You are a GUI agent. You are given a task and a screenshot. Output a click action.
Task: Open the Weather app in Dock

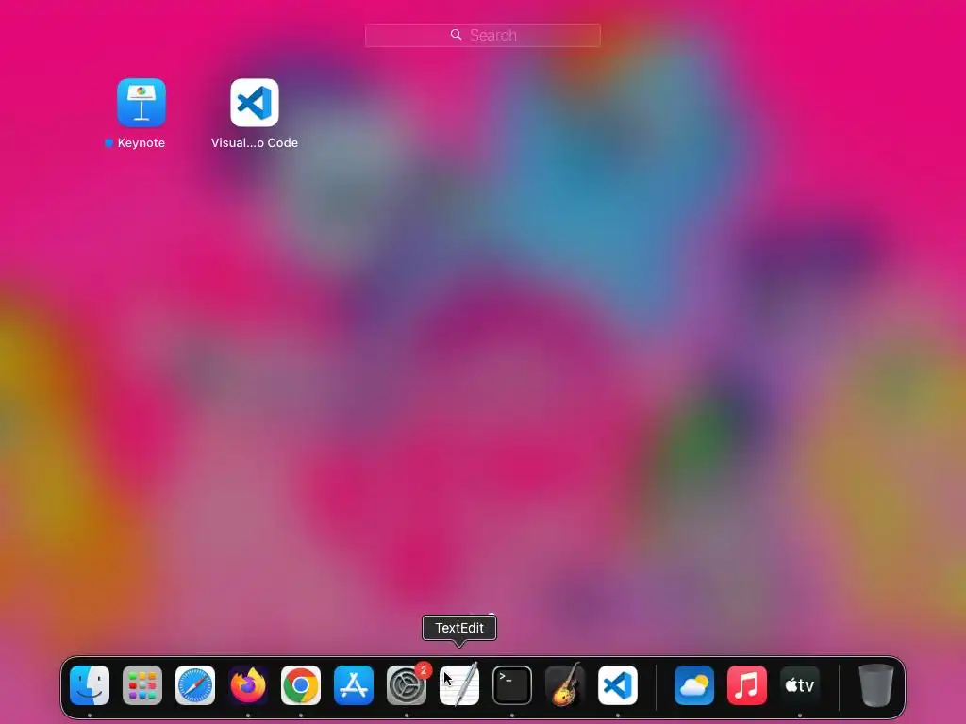click(694, 684)
